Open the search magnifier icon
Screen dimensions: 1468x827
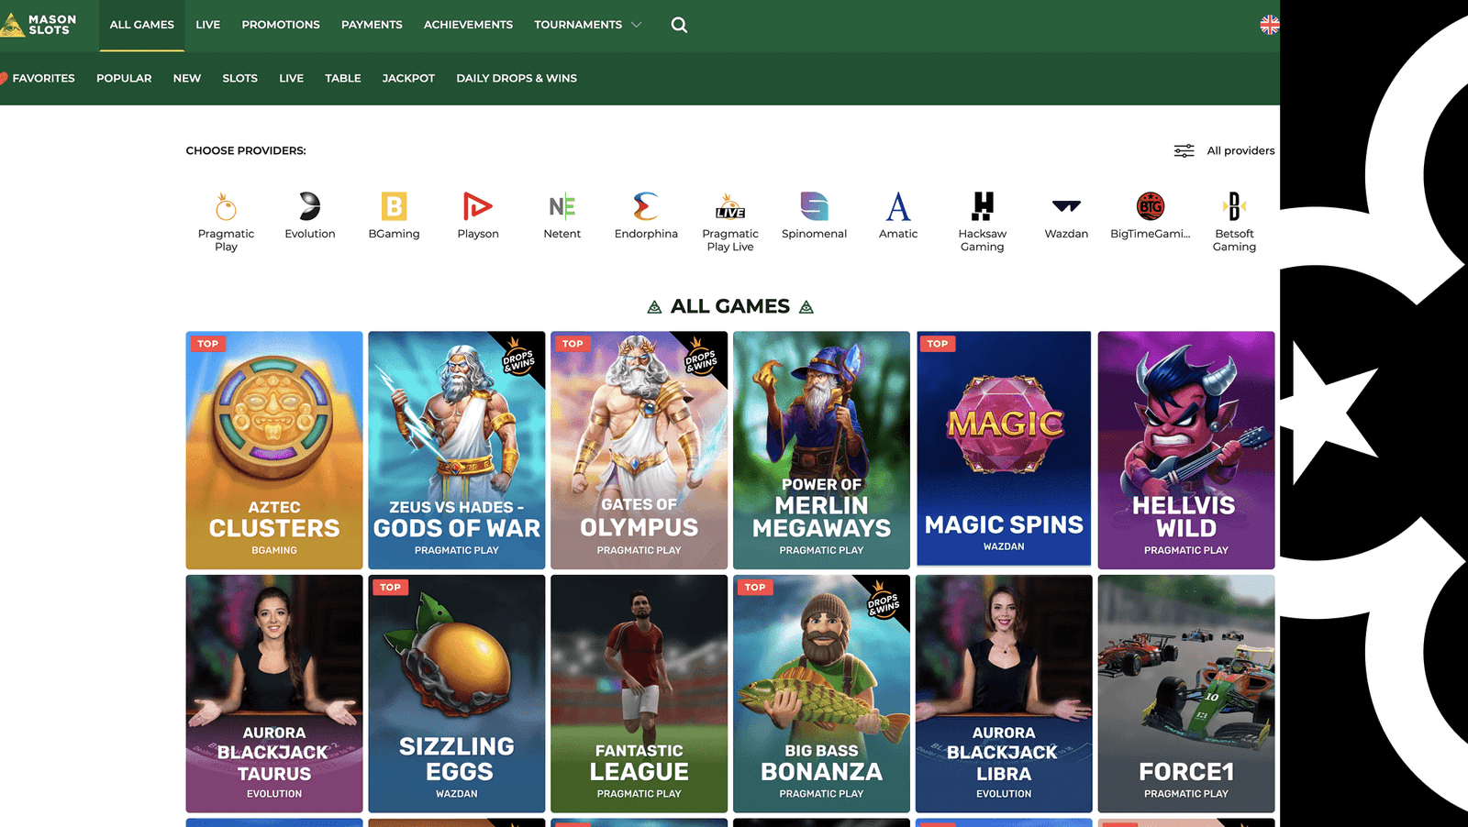(679, 25)
